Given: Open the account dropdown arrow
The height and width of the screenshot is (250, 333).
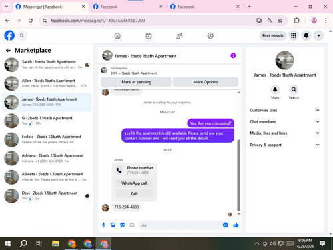Looking at the screenshot, I should 318,35.
